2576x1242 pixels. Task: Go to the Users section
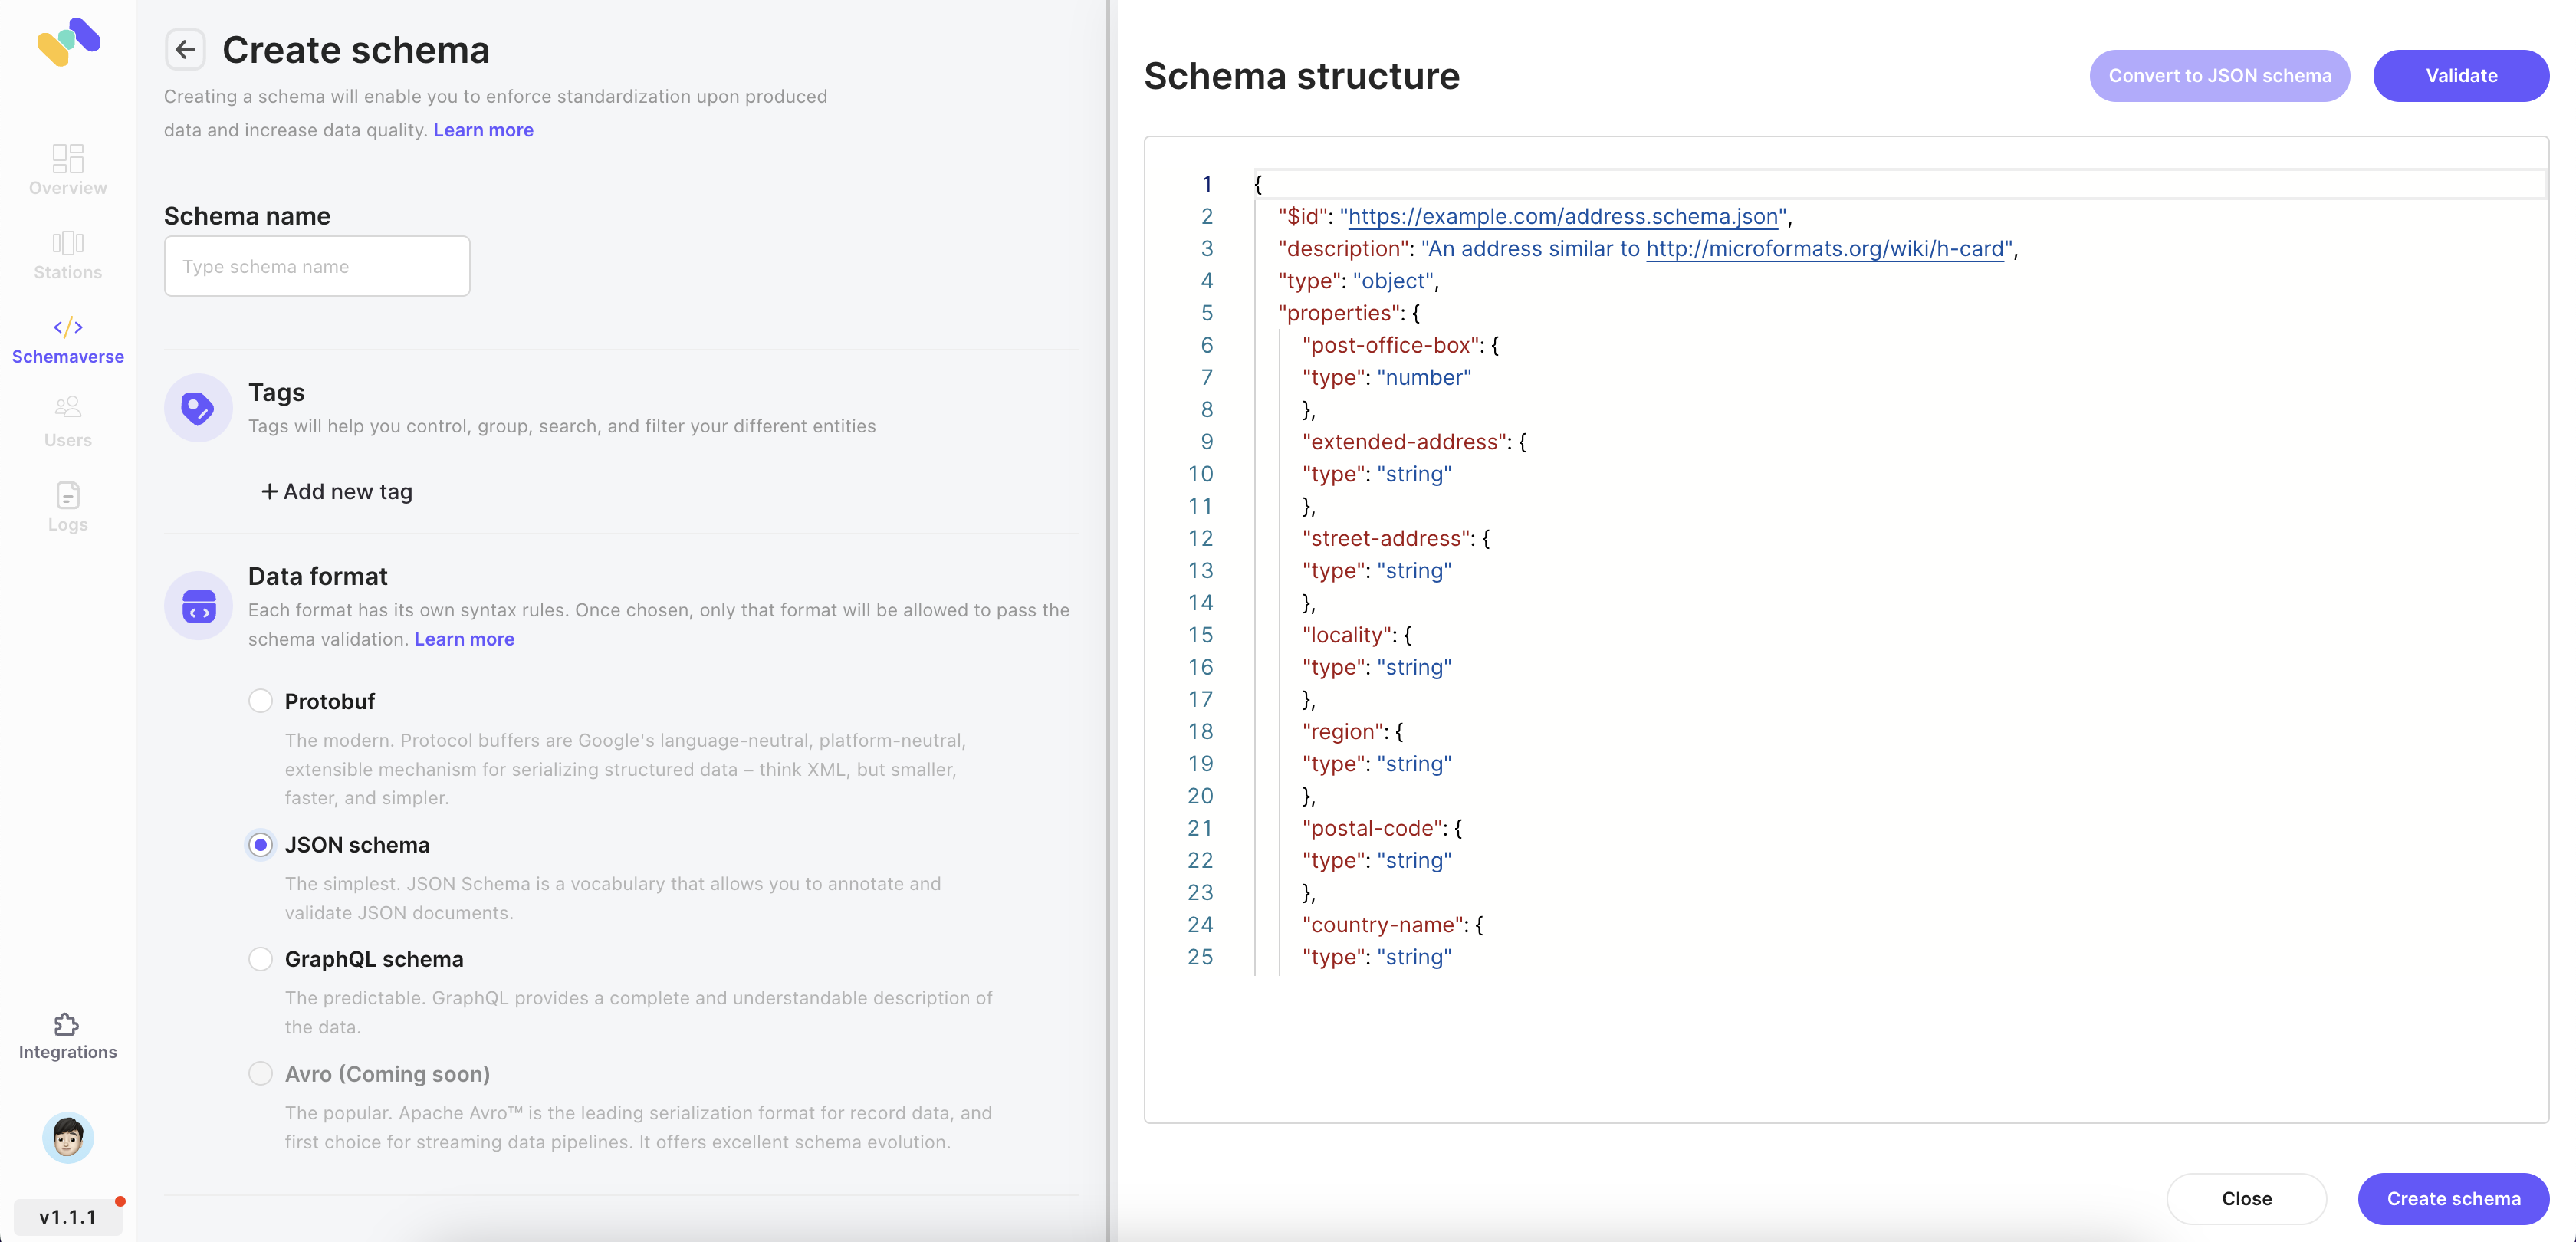[x=67, y=420]
